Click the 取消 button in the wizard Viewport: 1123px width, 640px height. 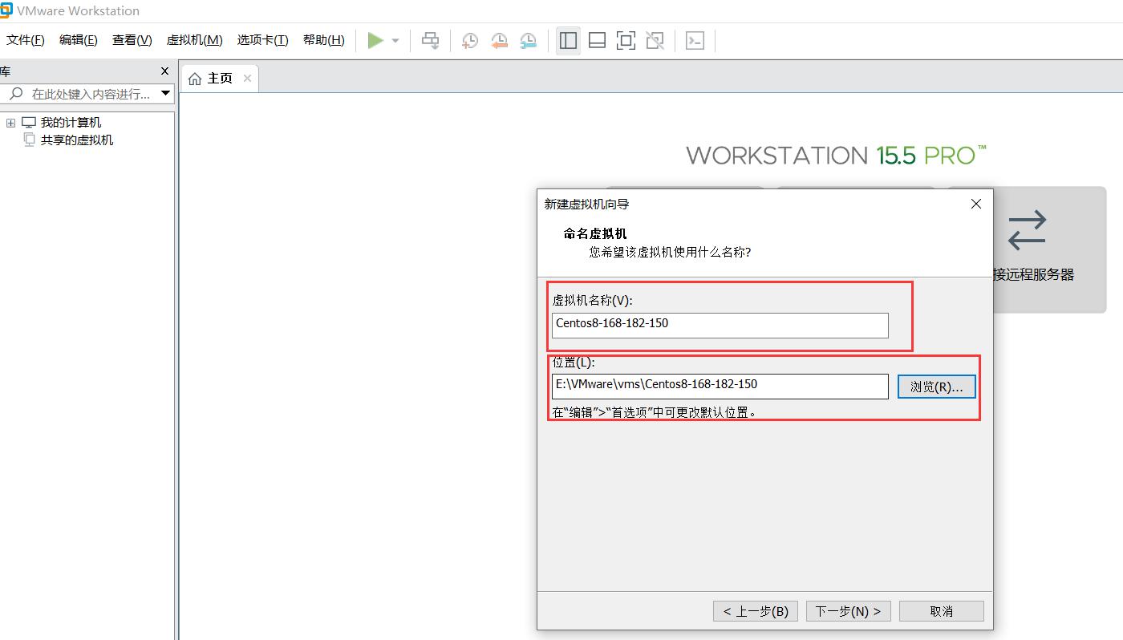(941, 610)
